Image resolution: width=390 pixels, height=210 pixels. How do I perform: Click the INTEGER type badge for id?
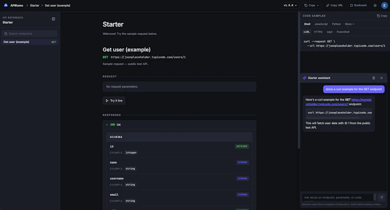pyautogui.click(x=242, y=146)
